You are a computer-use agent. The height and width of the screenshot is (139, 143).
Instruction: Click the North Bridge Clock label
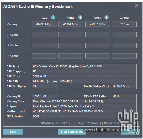click(x=97, y=86)
